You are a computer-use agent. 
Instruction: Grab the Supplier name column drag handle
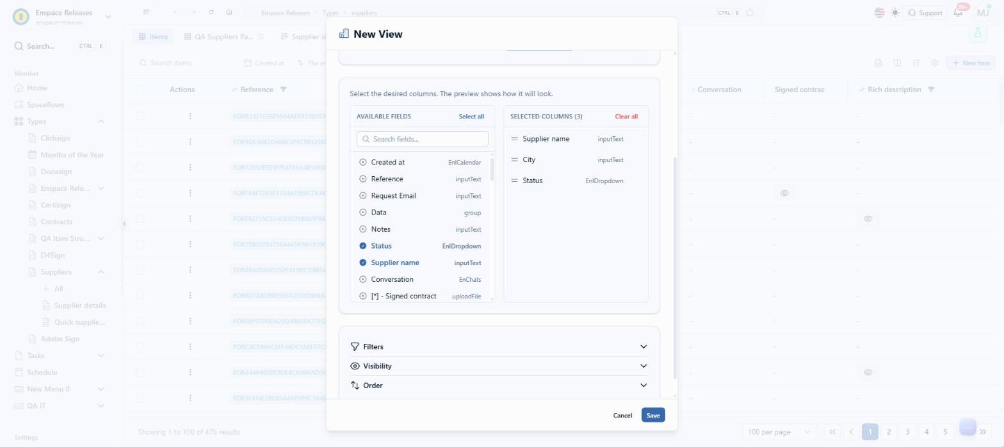coord(514,139)
